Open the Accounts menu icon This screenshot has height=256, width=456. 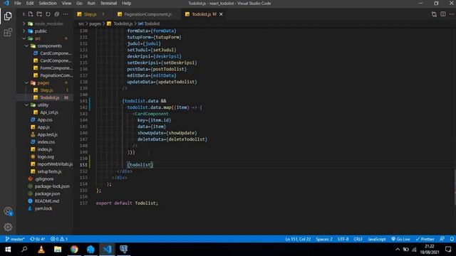click(x=8, y=211)
